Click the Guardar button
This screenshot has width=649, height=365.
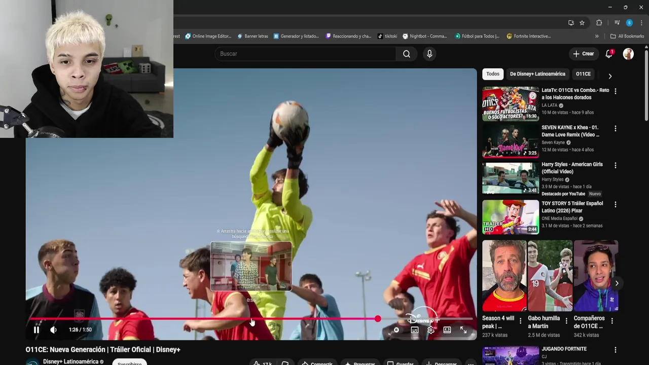(400, 363)
